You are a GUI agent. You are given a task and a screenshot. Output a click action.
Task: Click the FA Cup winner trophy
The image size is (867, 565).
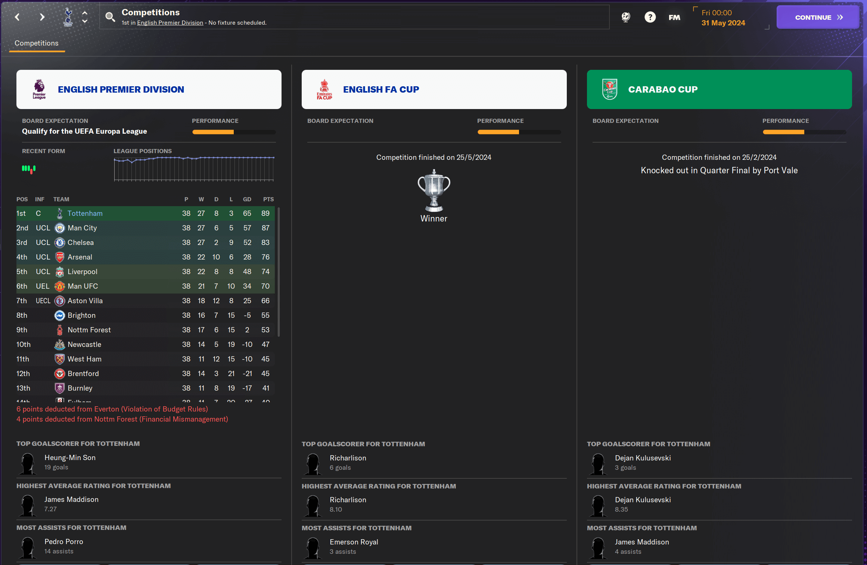click(x=434, y=190)
